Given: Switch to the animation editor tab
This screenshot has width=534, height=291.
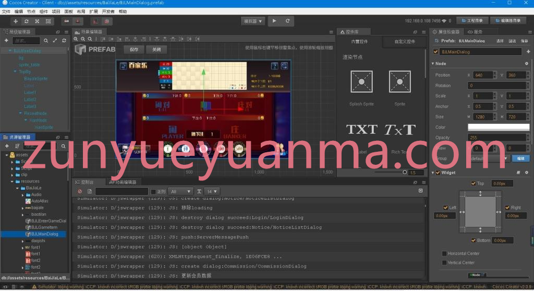Looking at the screenshot, I should point(123,183).
